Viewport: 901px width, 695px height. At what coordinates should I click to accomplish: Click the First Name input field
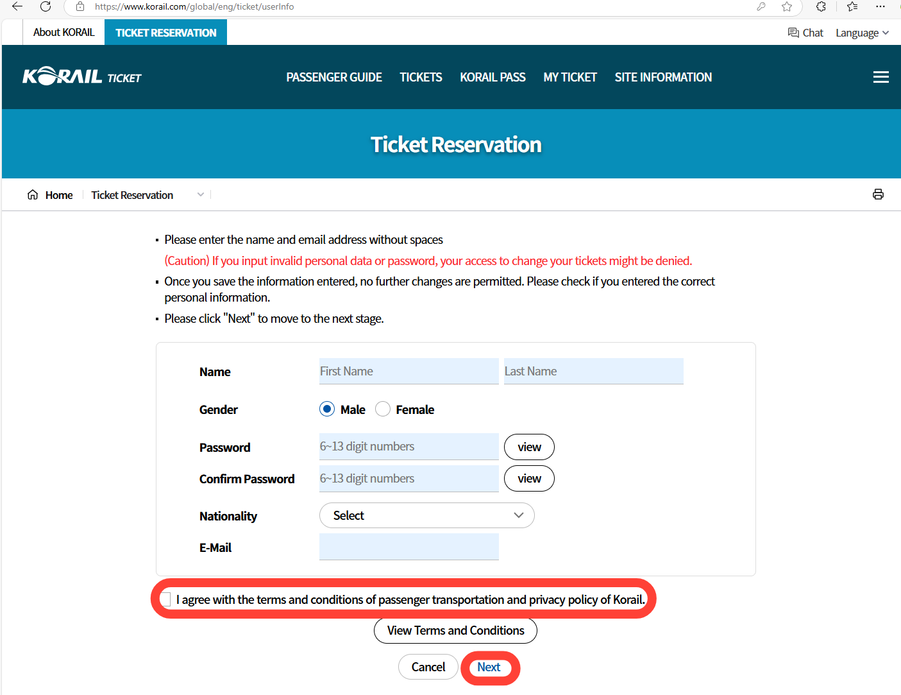click(408, 371)
